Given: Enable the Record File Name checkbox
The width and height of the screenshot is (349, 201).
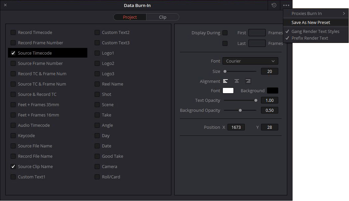Looking at the screenshot, I should coord(13,156).
